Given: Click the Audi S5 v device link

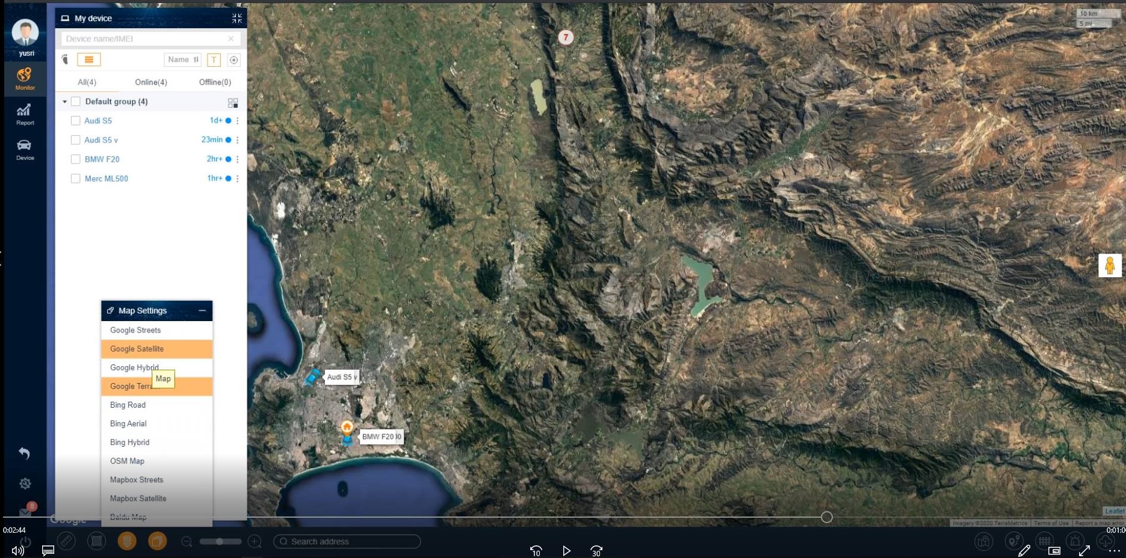Looking at the screenshot, I should [x=101, y=140].
